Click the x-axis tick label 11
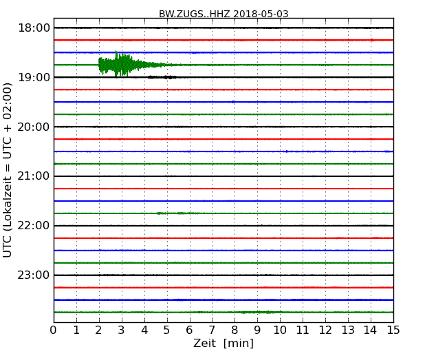447x358 pixels. click(303, 330)
